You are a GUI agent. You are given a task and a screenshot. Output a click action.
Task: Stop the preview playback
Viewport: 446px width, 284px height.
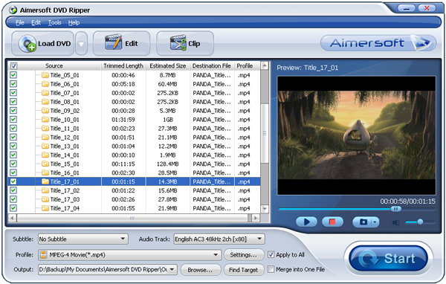[x=332, y=222]
